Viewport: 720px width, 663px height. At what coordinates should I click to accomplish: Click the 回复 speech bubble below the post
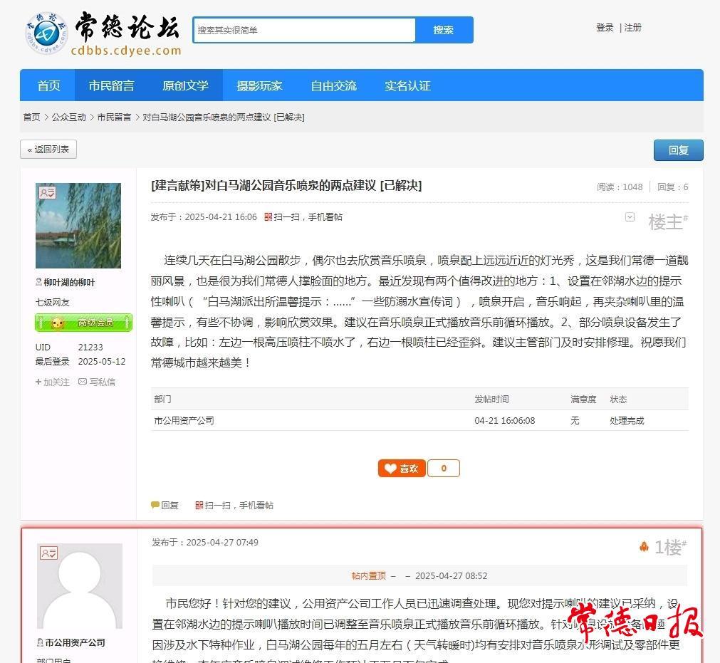coord(155,505)
